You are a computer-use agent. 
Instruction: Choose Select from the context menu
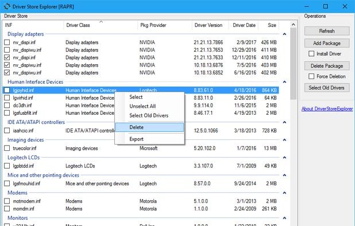(x=149, y=97)
